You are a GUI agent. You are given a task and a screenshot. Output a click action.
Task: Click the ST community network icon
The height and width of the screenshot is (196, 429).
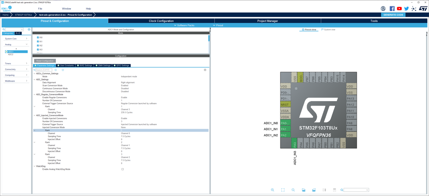(414, 9)
